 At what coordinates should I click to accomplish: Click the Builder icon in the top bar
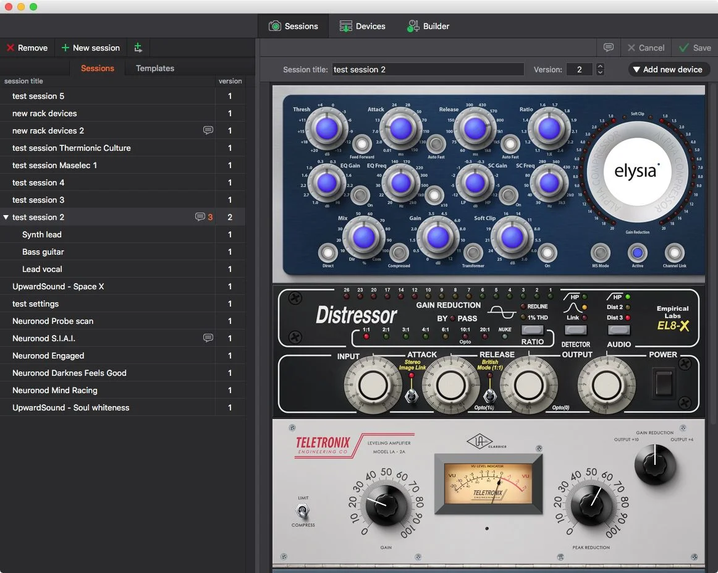[412, 26]
